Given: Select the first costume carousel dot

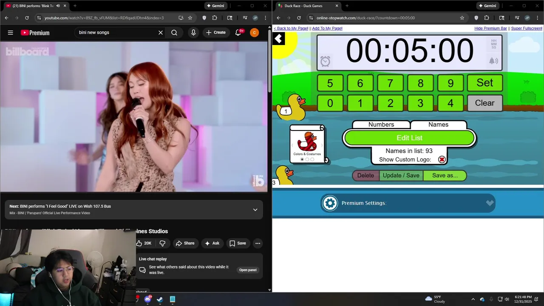Looking at the screenshot, I should [x=302, y=159].
